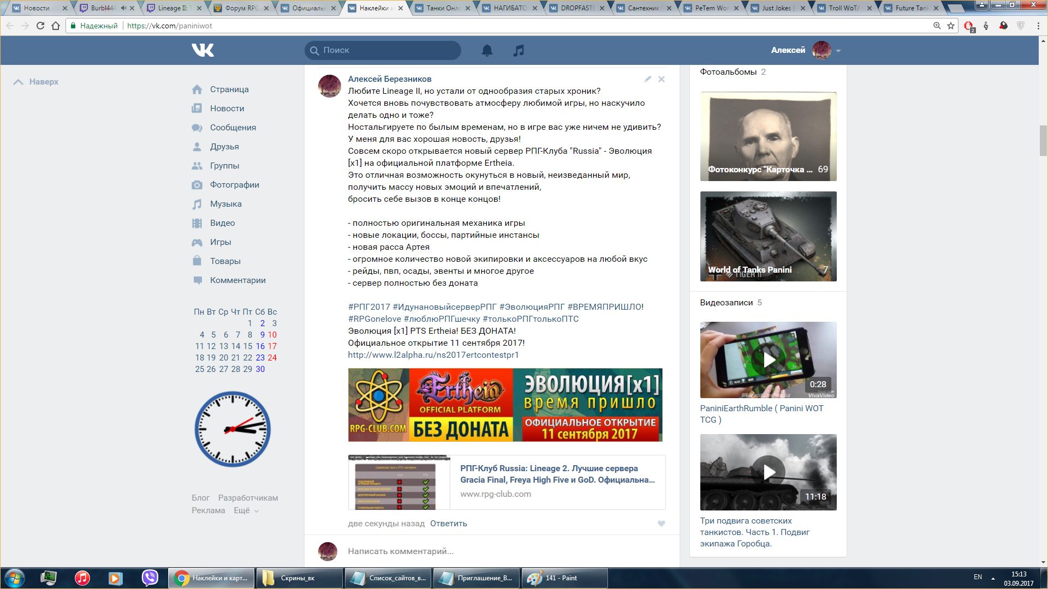Reload the page in Chrome

40,26
